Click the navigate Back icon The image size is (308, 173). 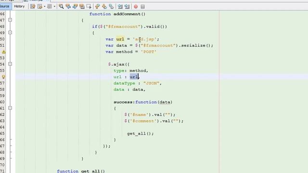(x=40, y=6)
